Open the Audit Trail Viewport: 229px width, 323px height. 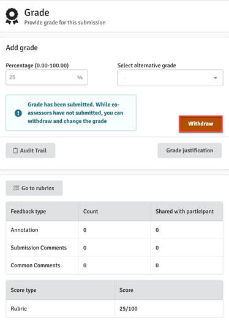click(30, 150)
